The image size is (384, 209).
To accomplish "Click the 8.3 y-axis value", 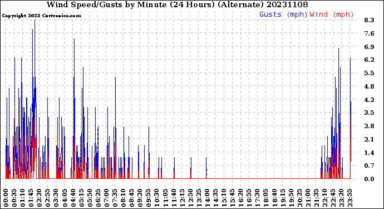I will point(369,20).
